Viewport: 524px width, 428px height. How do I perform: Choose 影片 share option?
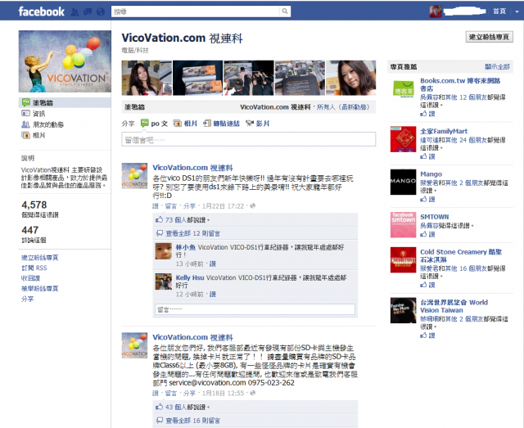coord(257,124)
